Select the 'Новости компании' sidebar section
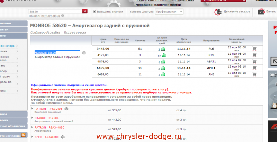277x142 pixels. pyautogui.click(x=14, y=135)
